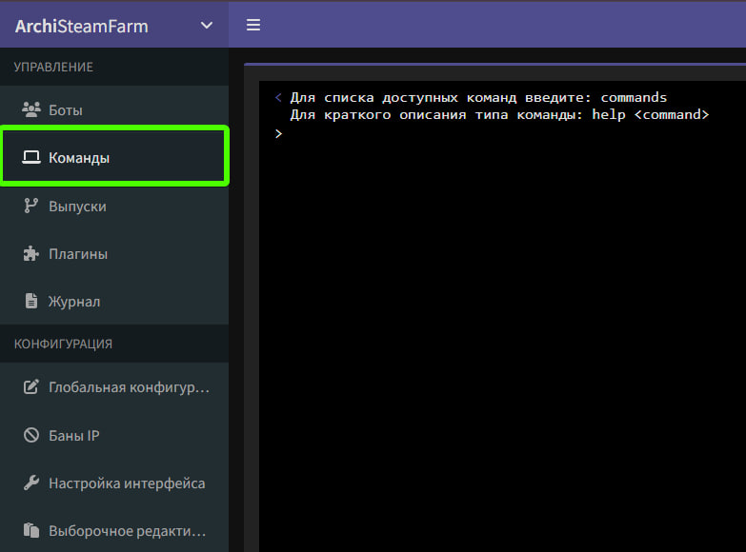Click the copy icon for Выборочное редактирование

pyautogui.click(x=30, y=531)
